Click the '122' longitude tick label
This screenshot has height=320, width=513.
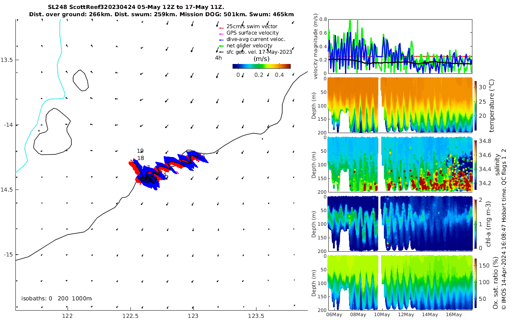67,316
